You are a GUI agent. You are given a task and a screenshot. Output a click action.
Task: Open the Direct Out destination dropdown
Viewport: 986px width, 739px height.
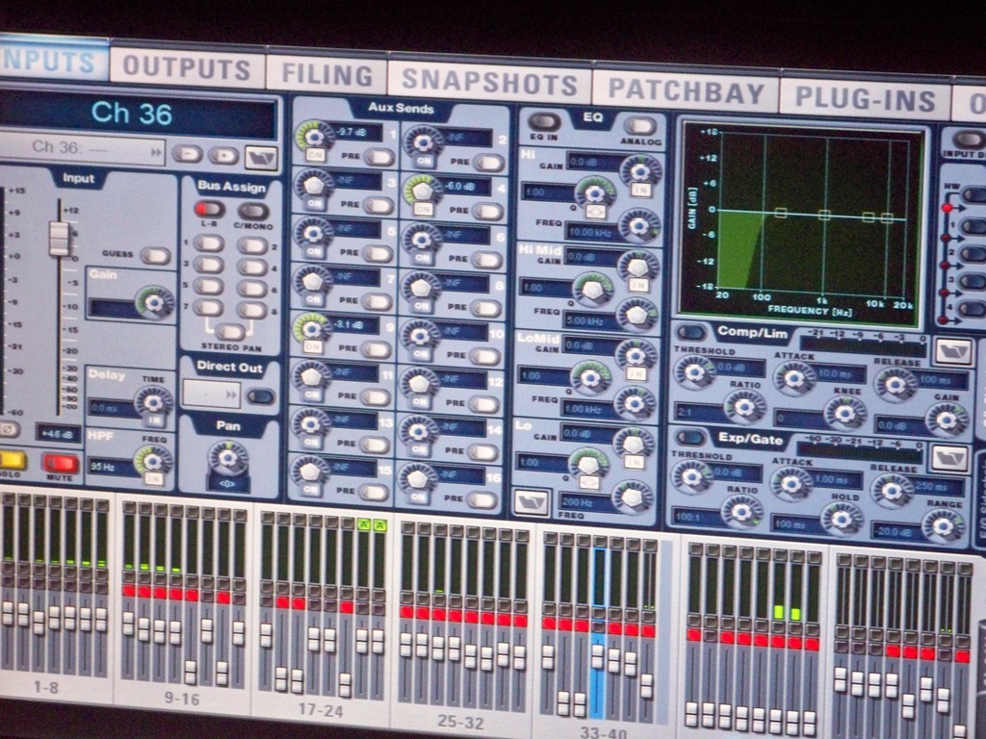[x=212, y=394]
